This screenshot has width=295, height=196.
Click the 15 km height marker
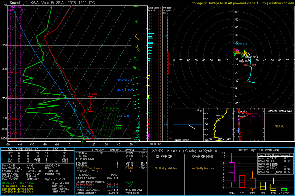coord(15,17)
